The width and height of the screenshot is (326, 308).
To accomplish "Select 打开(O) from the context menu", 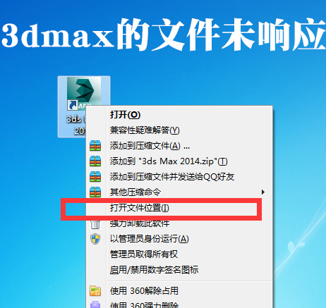I will tap(125, 115).
